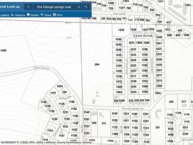Click the Print printer icon
193x145 pixels.
(x=54, y=15)
